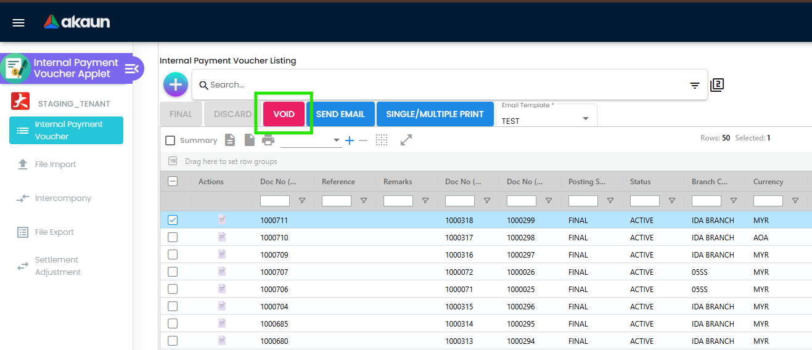Click into the Search input field
Screen dimensions: 812x350
[444, 85]
